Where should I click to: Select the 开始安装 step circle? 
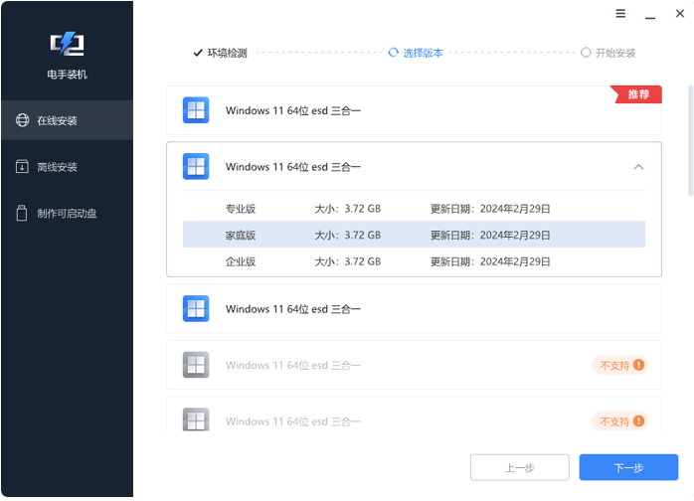pos(586,53)
